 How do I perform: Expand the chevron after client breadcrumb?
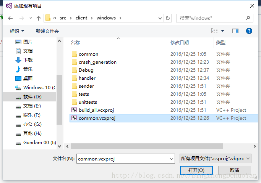(92, 18)
